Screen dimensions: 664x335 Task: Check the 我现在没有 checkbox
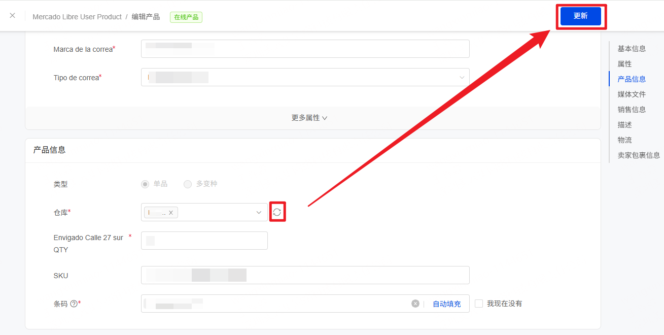point(479,304)
